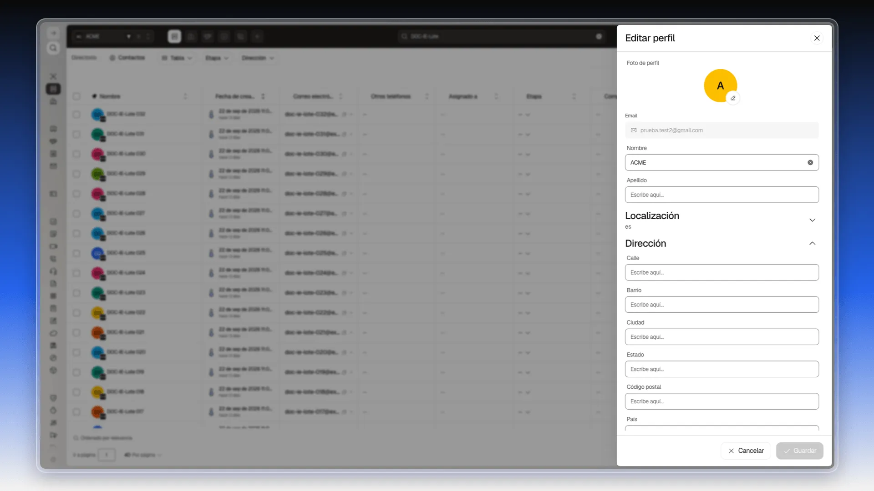
Task: Focus the Ciudad input field
Action: [x=722, y=337]
